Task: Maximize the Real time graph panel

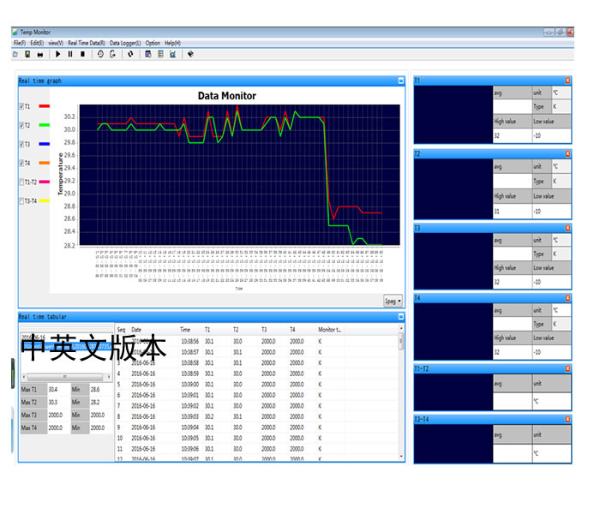Action: click(400, 81)
